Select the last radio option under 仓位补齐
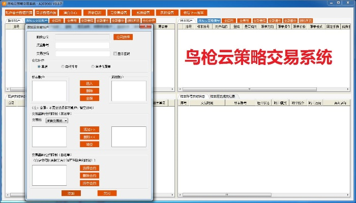Viewport: 356px width, 203px height. coord(92,66)
